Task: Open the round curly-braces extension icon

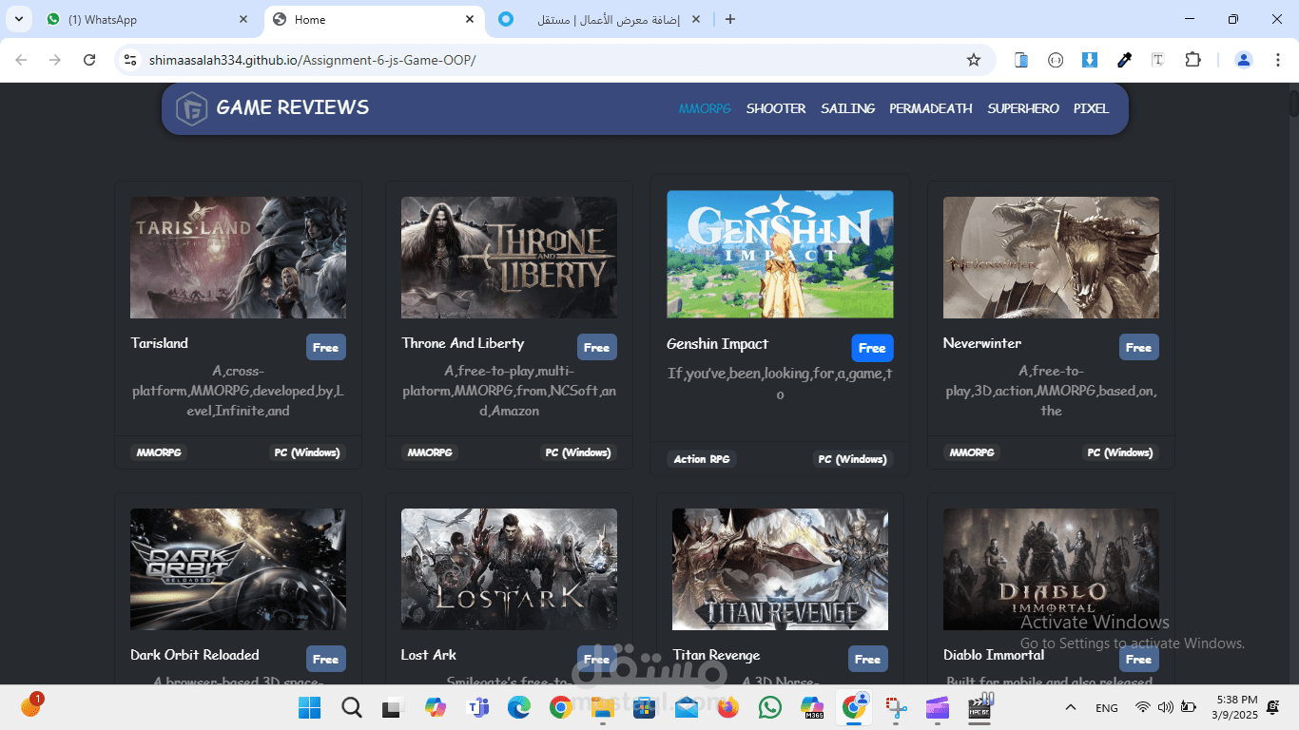Action: point(1056,60)
